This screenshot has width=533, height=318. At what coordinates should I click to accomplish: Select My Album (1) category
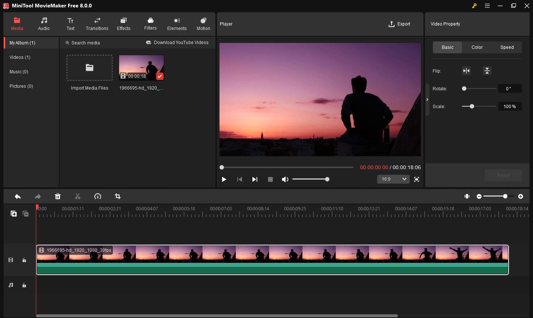pos(31,43)
